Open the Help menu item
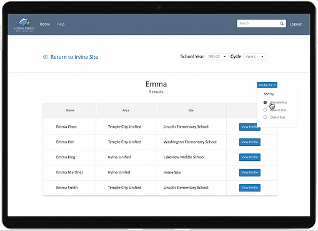This screenshot has height=231, width=318. click(x=61, y=24)
